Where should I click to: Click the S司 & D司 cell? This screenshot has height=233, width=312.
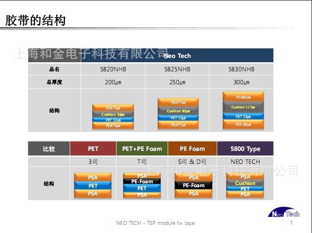192,162
